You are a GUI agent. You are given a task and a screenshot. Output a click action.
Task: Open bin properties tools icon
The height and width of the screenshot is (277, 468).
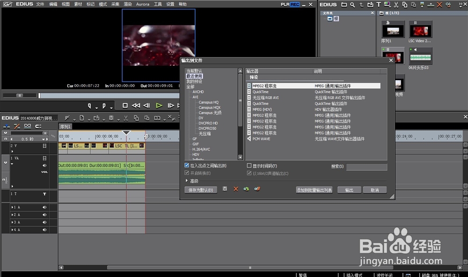point(448,5)
